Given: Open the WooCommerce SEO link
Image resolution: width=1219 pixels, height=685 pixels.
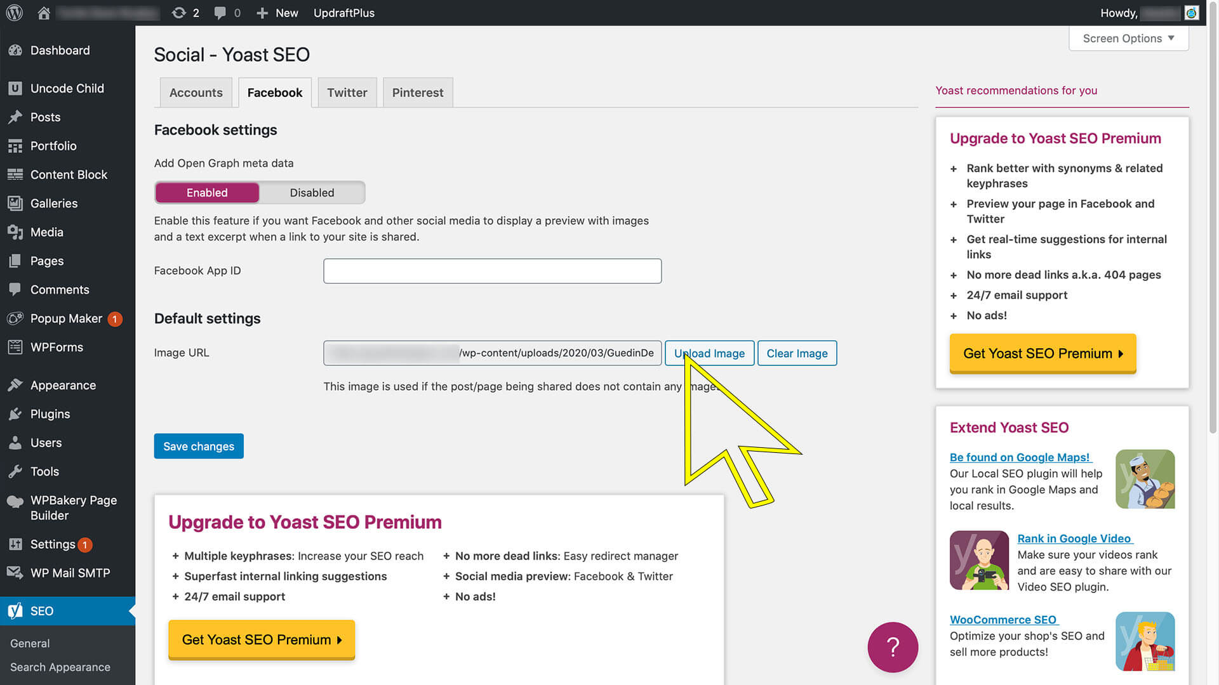Looking at the screenshot, I should tap(1003, 620).
